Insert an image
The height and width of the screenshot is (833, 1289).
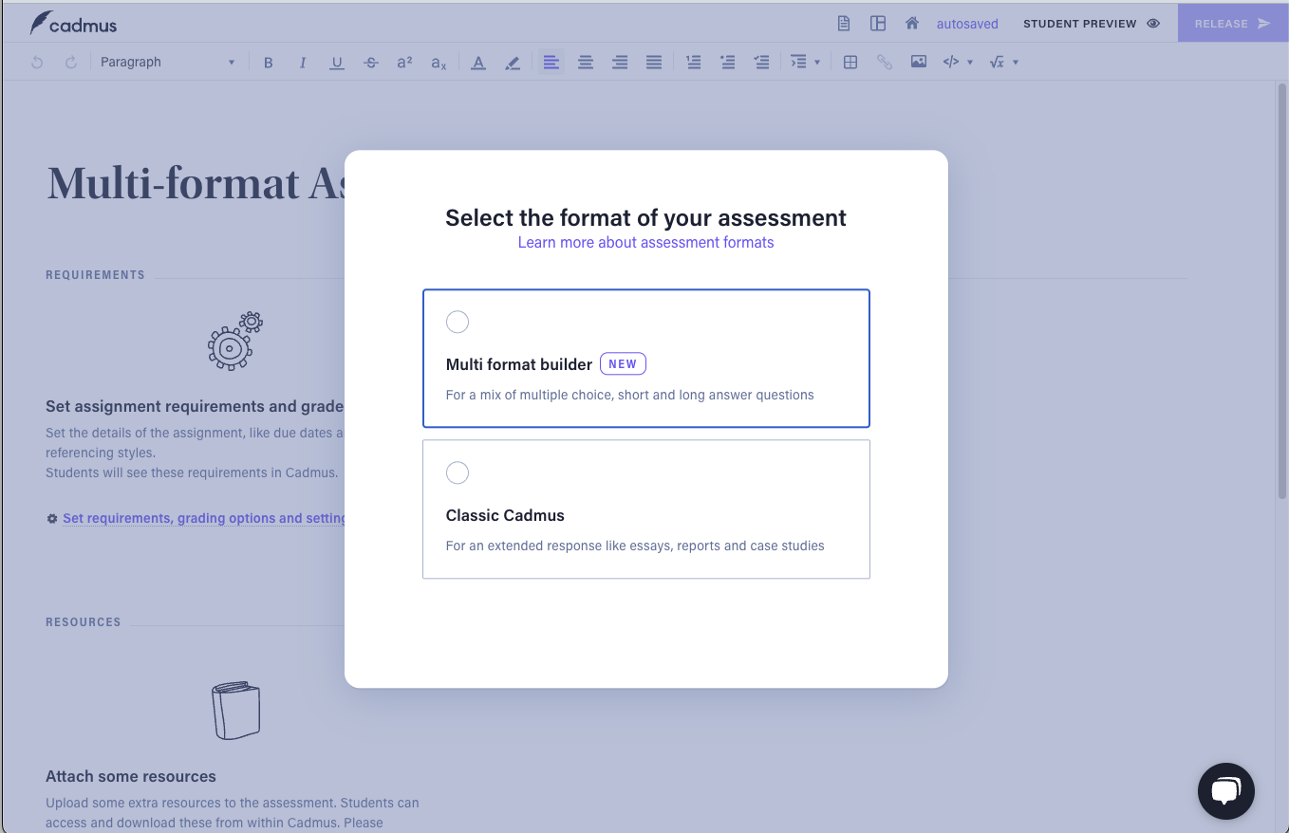[x=919, y=63]
